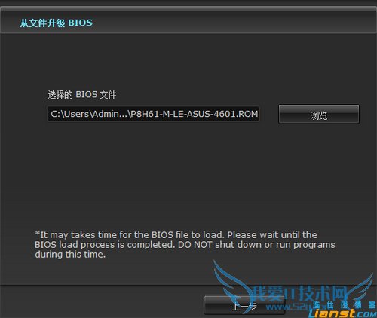Click the www.52ij watermark URL
This screenshot has width=377, height=318.
(289, 307)
